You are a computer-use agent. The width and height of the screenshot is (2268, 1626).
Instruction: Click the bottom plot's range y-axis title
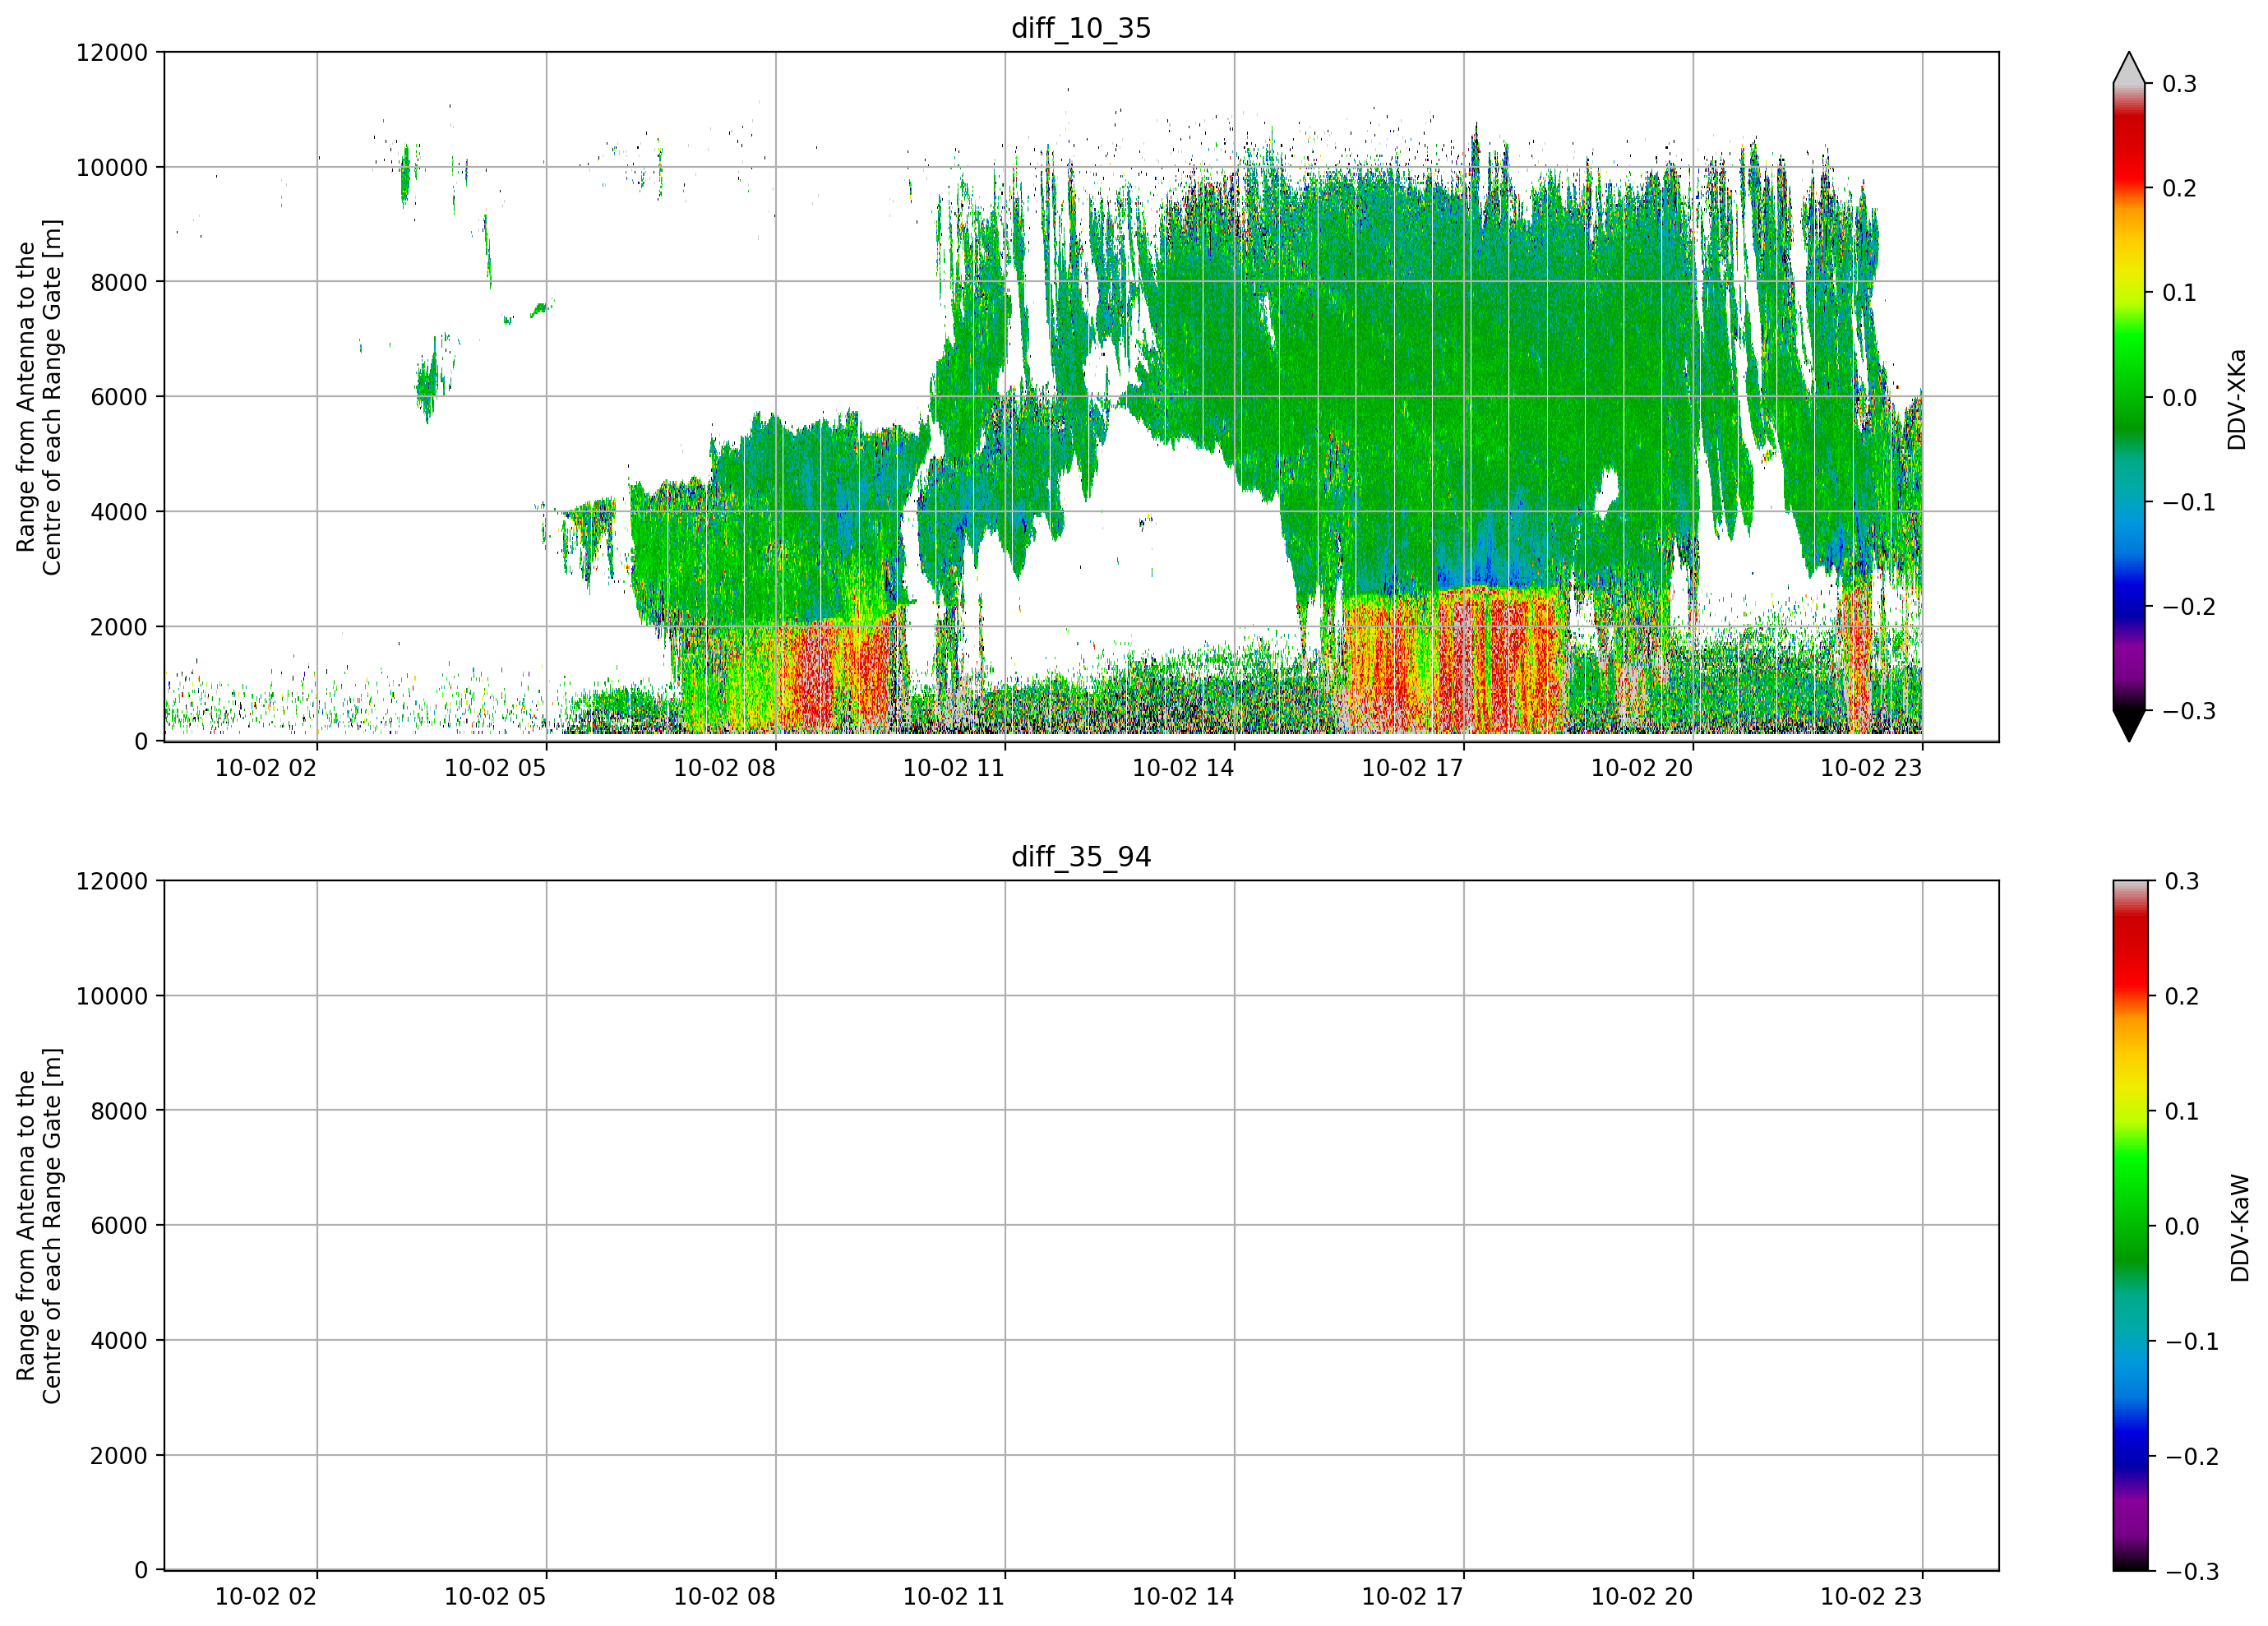click(x=39, y=1226)
